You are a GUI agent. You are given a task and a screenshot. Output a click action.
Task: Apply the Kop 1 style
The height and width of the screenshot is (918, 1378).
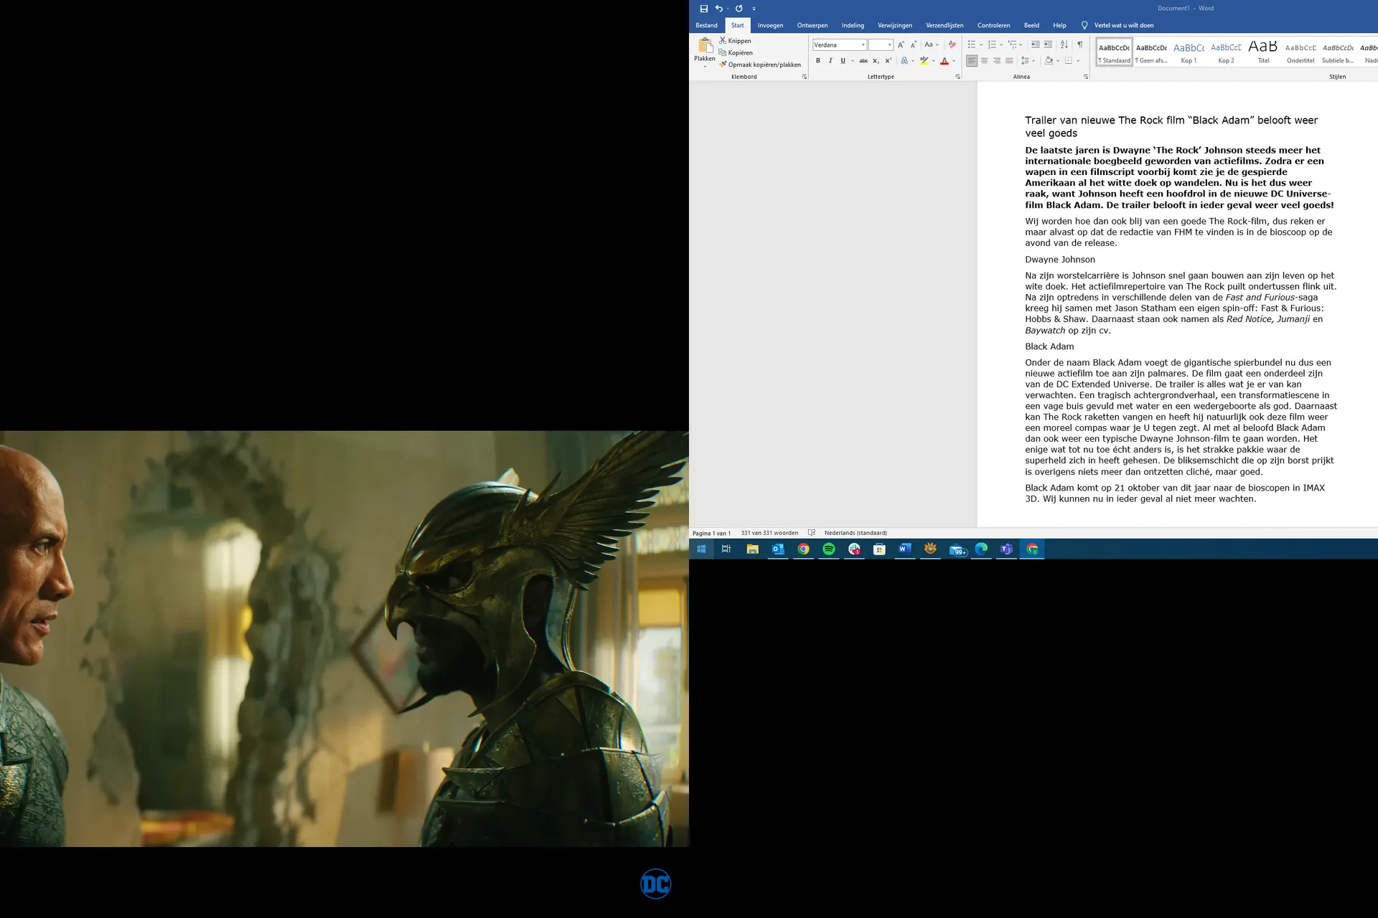pos(1189,52)
